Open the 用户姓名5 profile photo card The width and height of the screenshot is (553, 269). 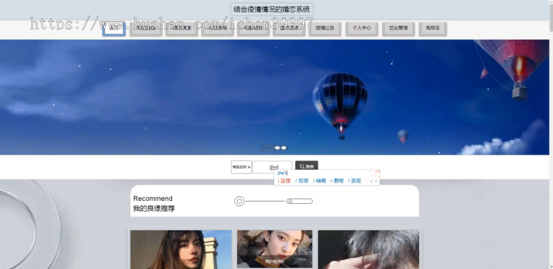tap(275, 249)
